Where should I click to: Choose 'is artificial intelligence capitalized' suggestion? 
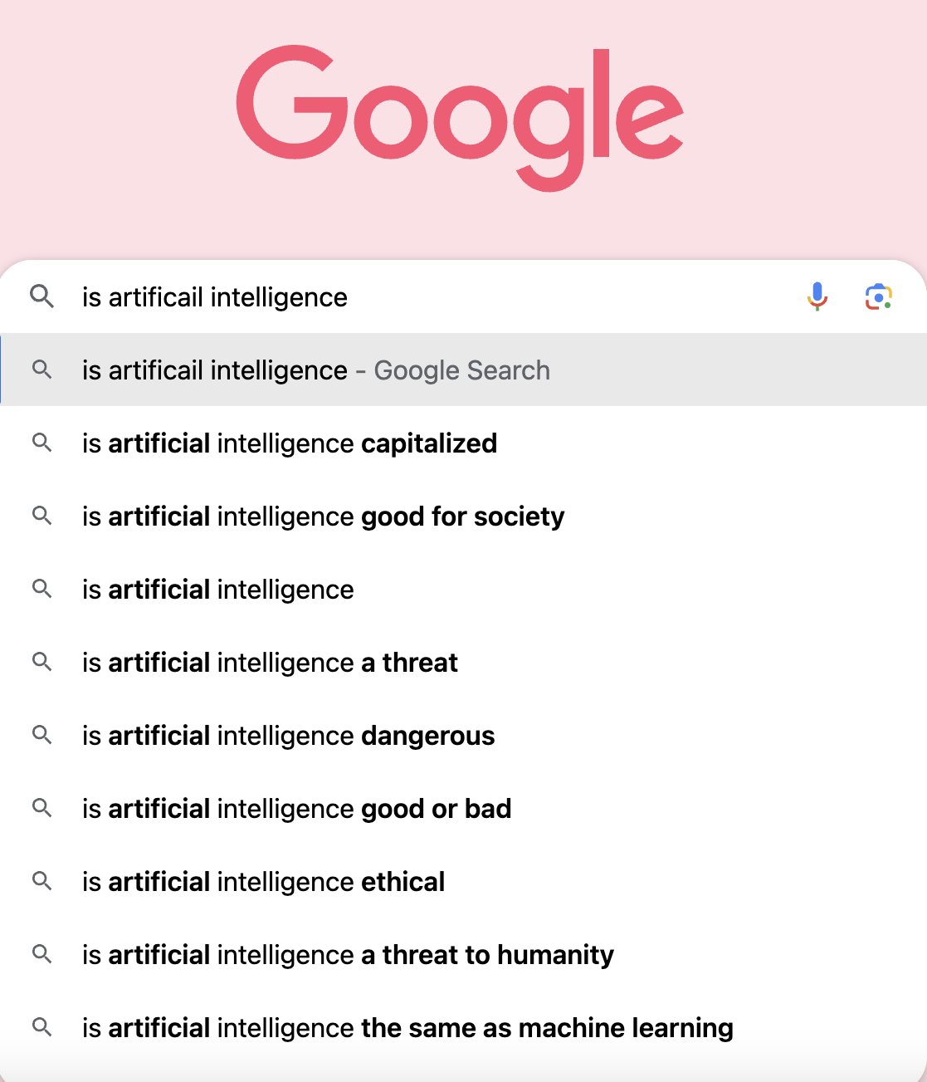click(x=289, y=443)
